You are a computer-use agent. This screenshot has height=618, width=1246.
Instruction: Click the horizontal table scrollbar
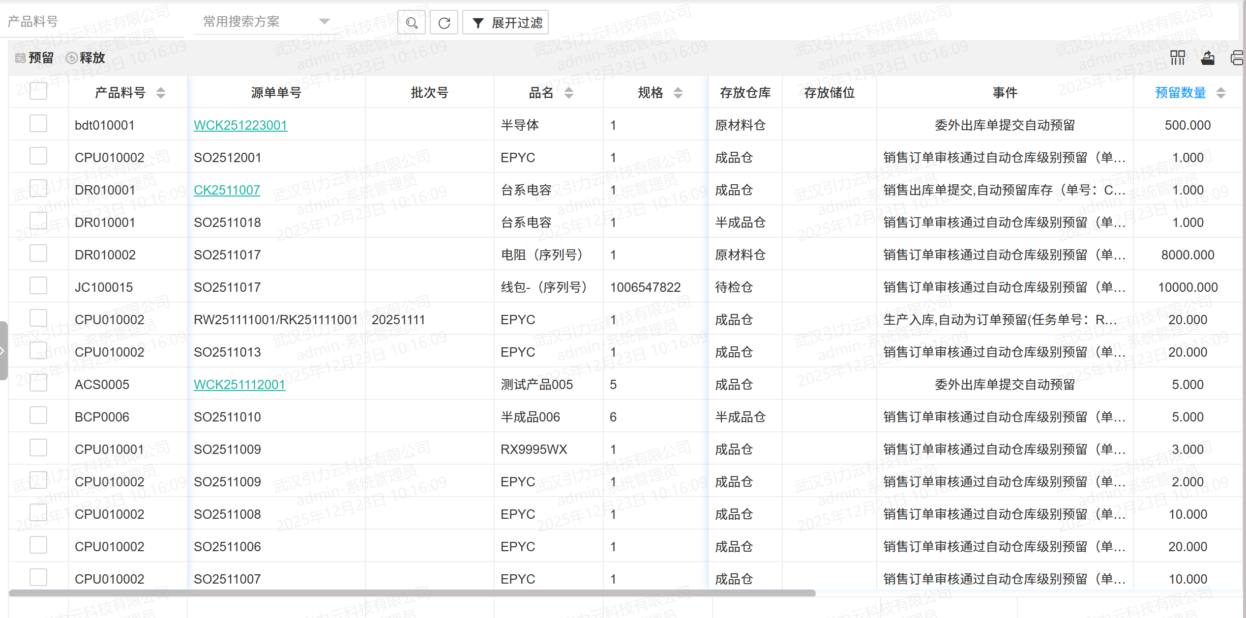click(412, 593)
